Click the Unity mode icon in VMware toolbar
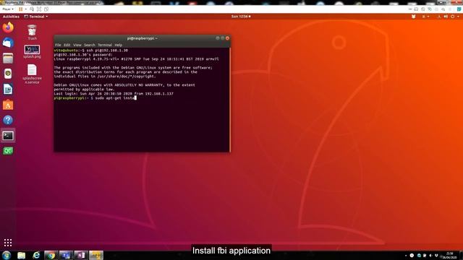 pos(46,9)
